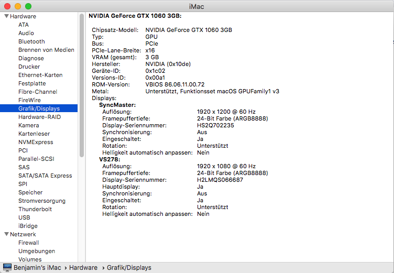Open the SPI entry

click(x=23, y=184)
